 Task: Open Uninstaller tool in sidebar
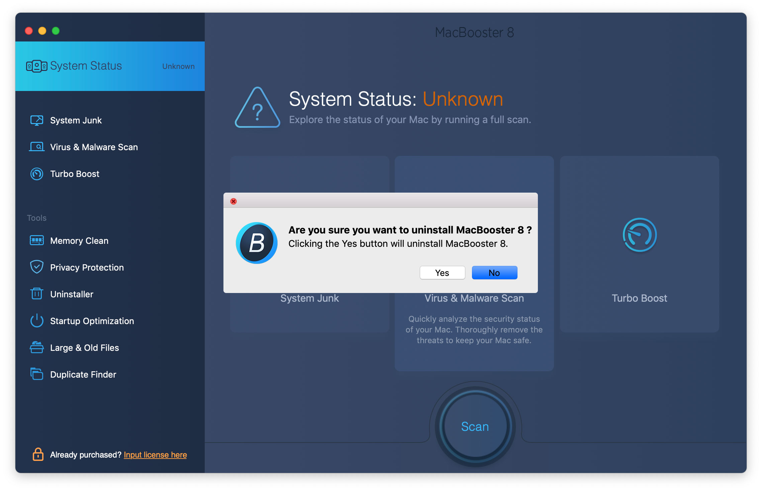coord(72,294)
